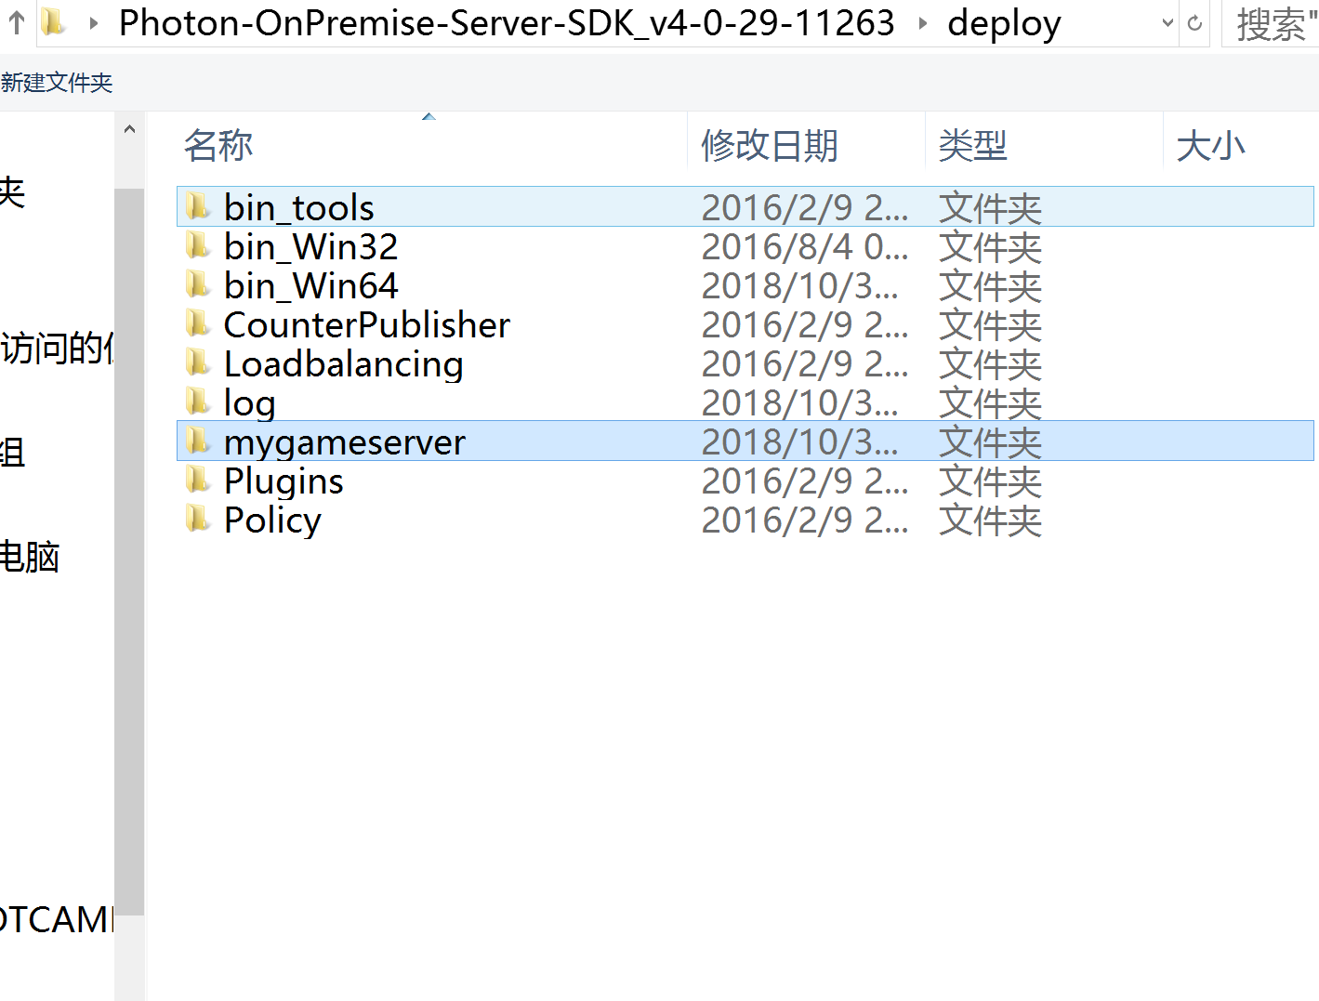1319x1001 pixels.
Task: Click the bin_Win64 folder icon
Action: point(197,284)
